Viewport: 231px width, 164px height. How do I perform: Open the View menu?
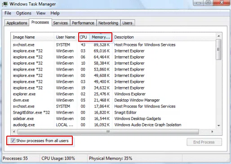pos(41,13)
